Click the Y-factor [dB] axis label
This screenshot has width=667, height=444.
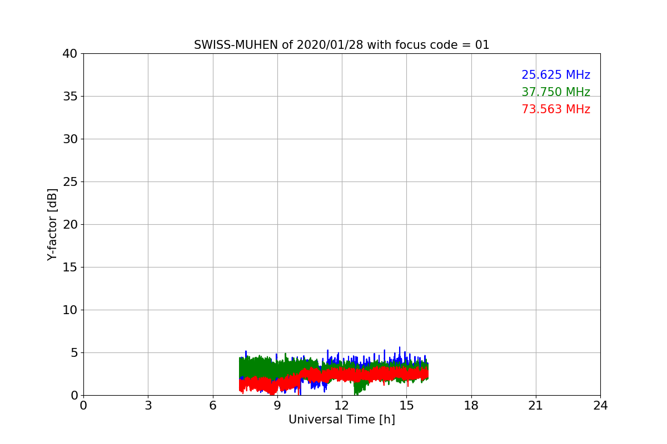tap(52, 224)
